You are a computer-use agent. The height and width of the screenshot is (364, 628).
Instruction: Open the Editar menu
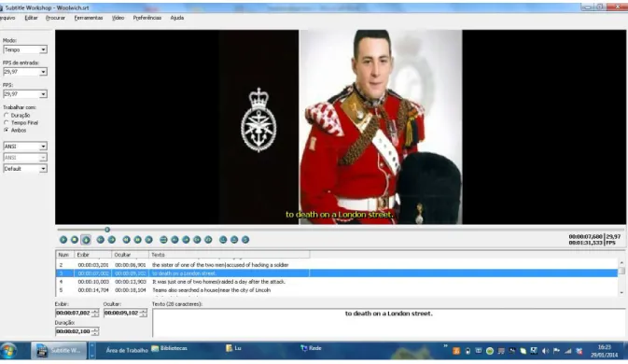(x=31, y=18)
